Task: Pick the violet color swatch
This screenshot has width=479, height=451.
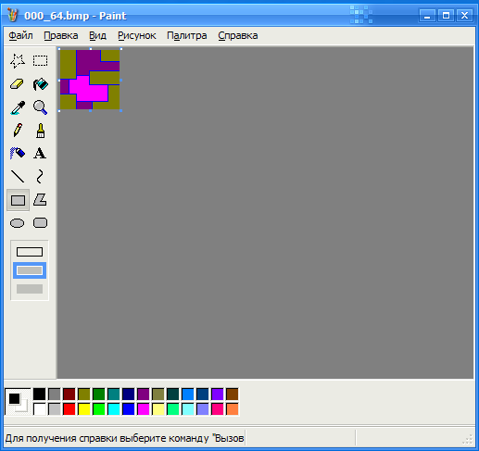Action: click(x=218, y=395)
